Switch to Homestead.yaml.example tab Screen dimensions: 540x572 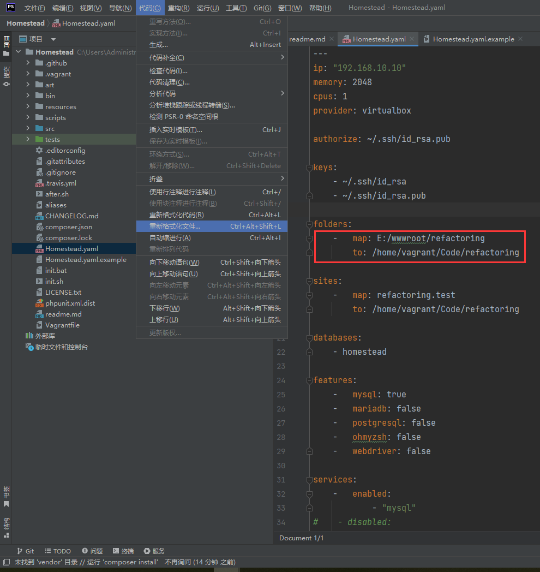[x=473, y=39]
